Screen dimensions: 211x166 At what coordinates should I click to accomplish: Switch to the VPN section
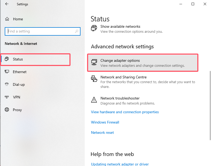coord(17,97)
